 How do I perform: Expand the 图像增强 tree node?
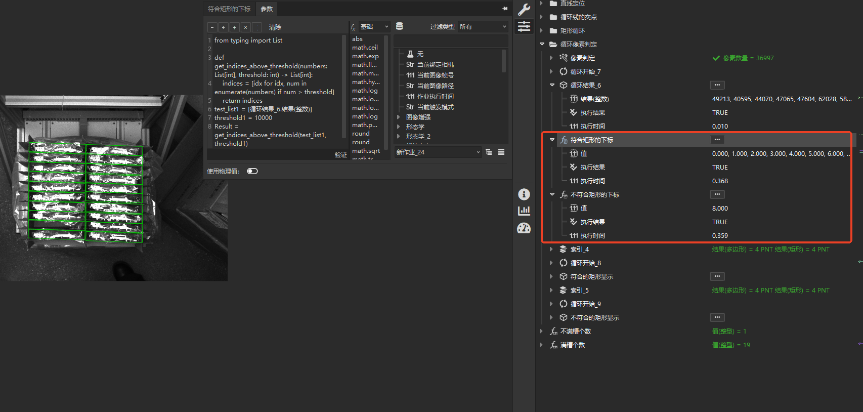[x=399, y=117]
